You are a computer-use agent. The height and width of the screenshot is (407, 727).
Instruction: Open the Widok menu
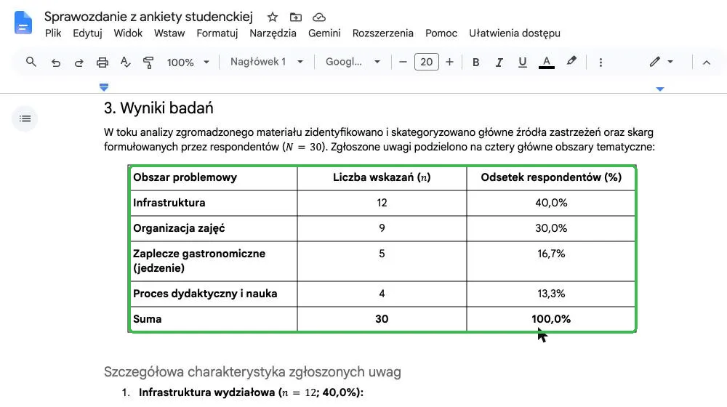(x=128, y=33)
